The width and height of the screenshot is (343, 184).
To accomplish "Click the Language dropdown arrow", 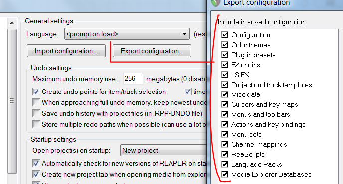I will click(184, 34).
